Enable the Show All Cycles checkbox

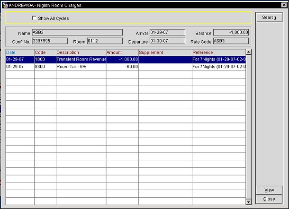(x=34, y=18)
